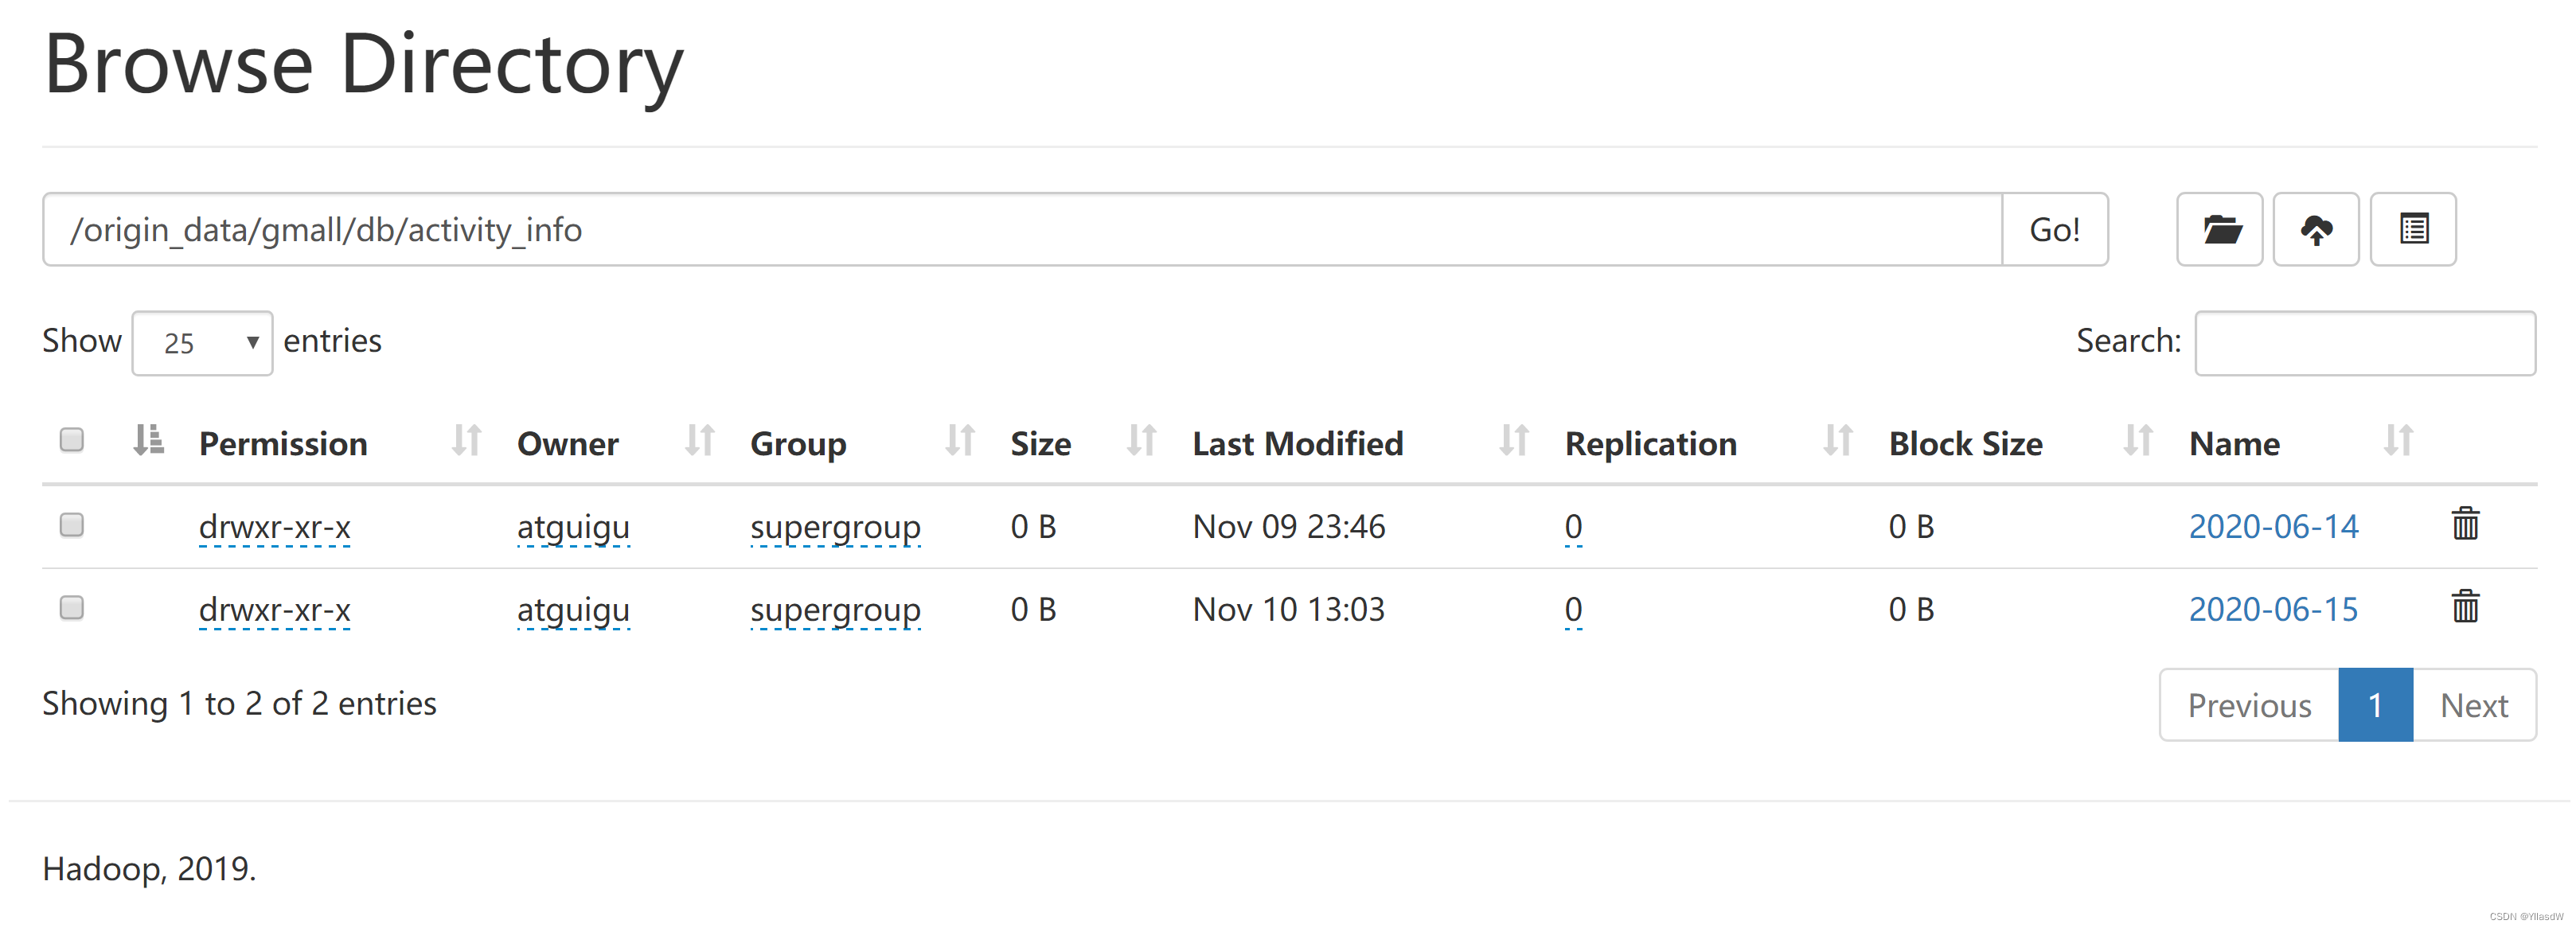Sort by Block Size column arrows
Screen dimensions: 2576x928
point(2137,441)
